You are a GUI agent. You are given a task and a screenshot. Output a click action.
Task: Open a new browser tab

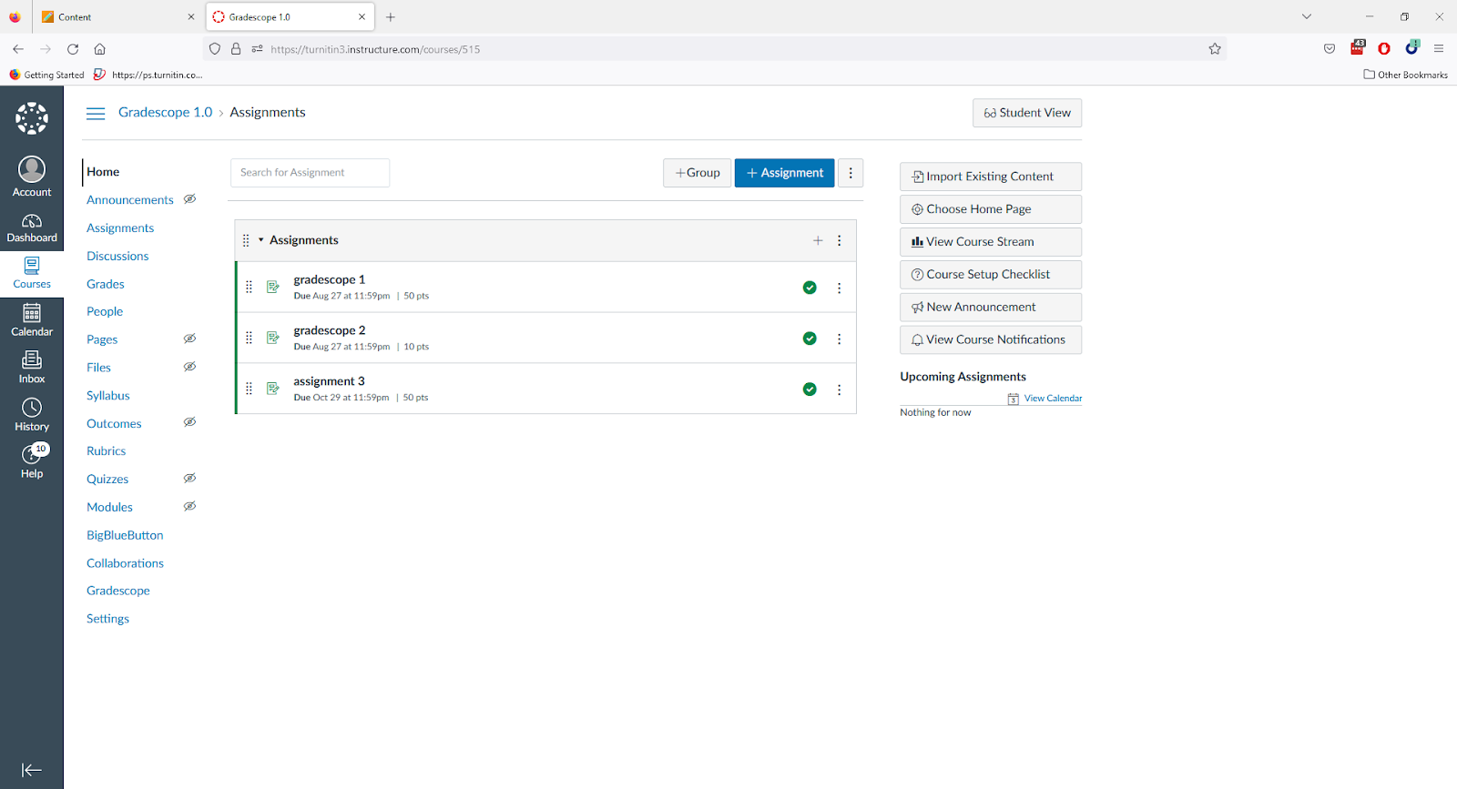pos(391,17)
